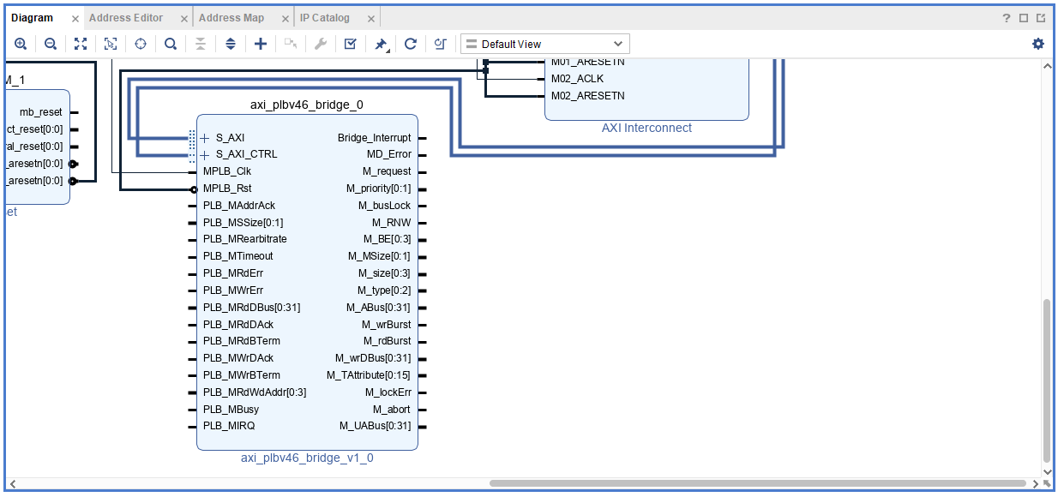Click the scroll left arrow
This screenshot has width=1058, height=497.
tap(11, 483)
